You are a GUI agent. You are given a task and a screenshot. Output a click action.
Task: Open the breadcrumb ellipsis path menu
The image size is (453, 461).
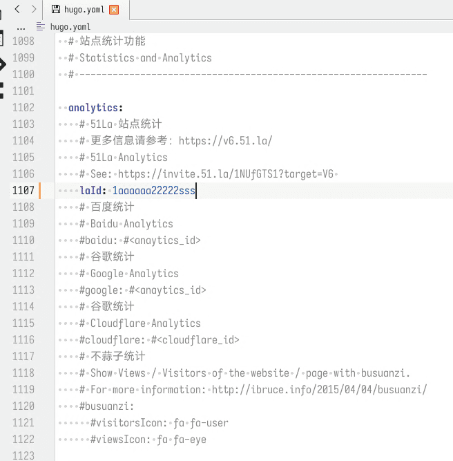[x=21, y=26]
